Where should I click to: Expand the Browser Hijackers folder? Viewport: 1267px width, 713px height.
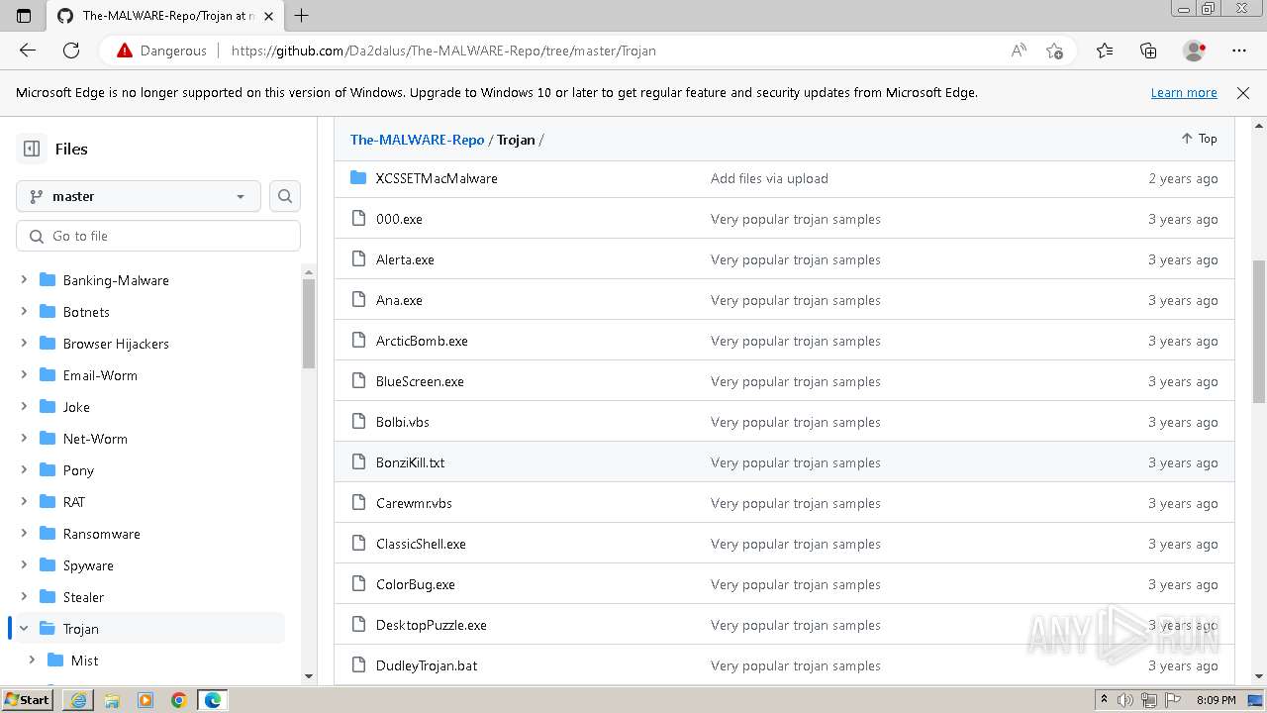(24, 344)
